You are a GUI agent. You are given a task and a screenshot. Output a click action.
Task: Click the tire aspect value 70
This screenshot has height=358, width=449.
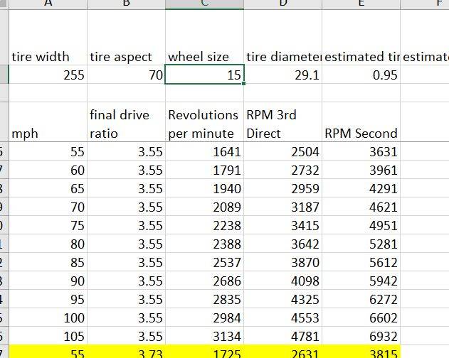pyautogui.click(x=126, y=75)
